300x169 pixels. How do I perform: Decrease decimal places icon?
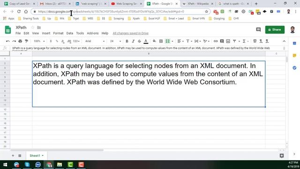coord(63,41)
